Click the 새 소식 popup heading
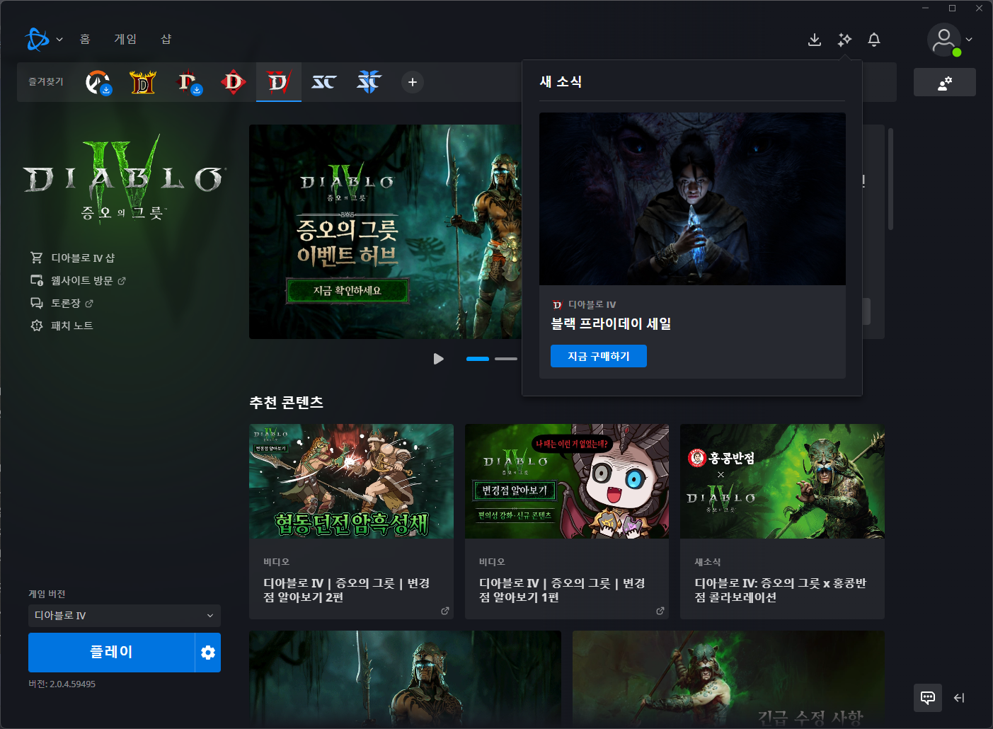Screen dimensions: 993x729 pos(561,81)
